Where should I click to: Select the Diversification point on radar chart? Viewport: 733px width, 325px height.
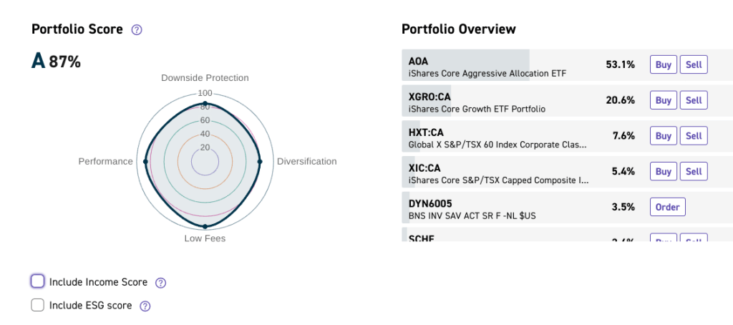coord(259,162)
